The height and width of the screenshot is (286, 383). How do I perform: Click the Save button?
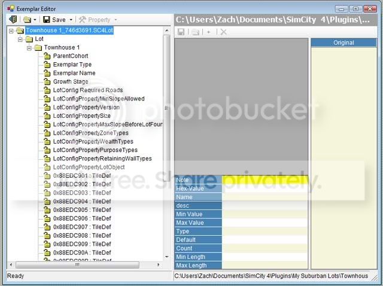click(x=54, y=20)
